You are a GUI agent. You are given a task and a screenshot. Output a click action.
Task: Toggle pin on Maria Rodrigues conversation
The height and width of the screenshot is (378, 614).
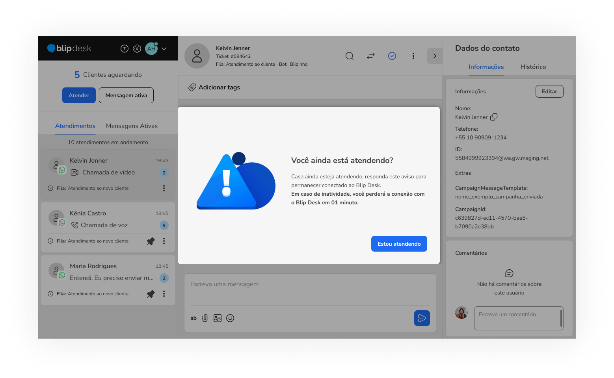(x=151, y=294)
